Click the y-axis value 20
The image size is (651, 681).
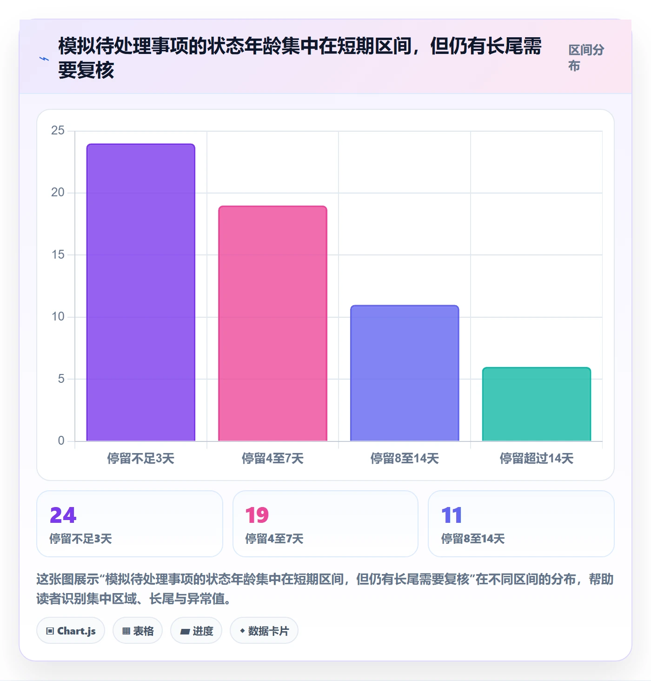[x=58, y=193]
